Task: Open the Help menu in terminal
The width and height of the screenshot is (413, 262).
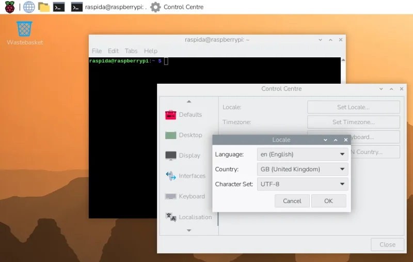Action: coord(151,51)
